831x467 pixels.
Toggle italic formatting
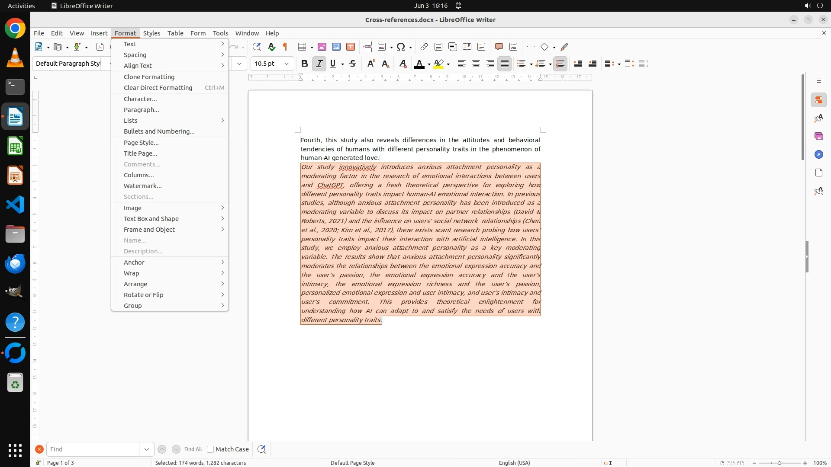pos(319,64)
